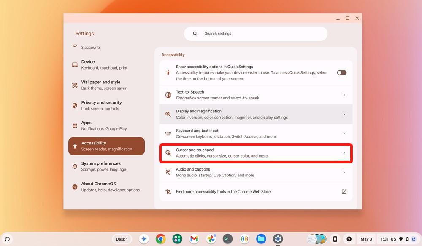Open the Phone Hub icon in the shelf
The width and height of the screenshot is (422, 246).
(x=335, y=239)
